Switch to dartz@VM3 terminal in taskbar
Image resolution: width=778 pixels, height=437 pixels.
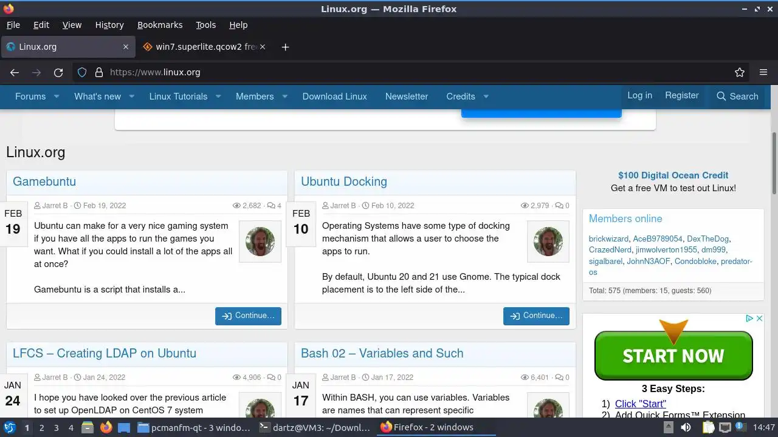coord(315,427)
